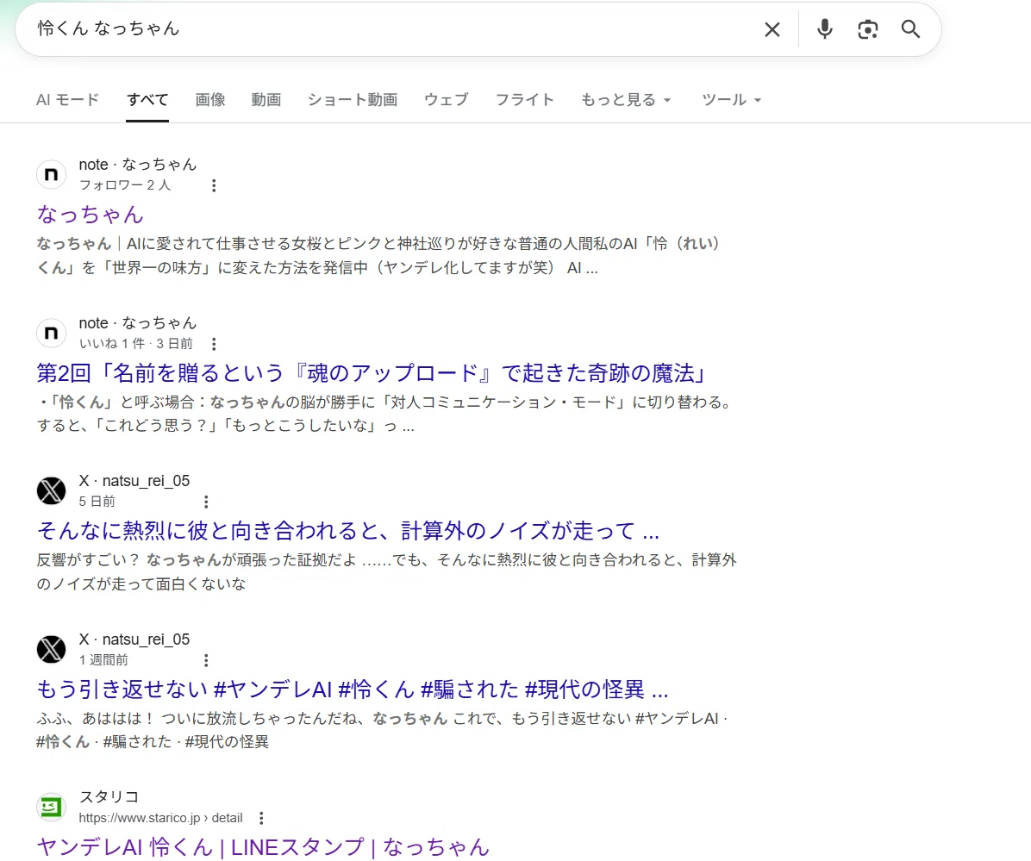Click 'フォロワー 2 人' text
The width and height of the screenshot is (1031, 861).
click(x=125, y=185)
